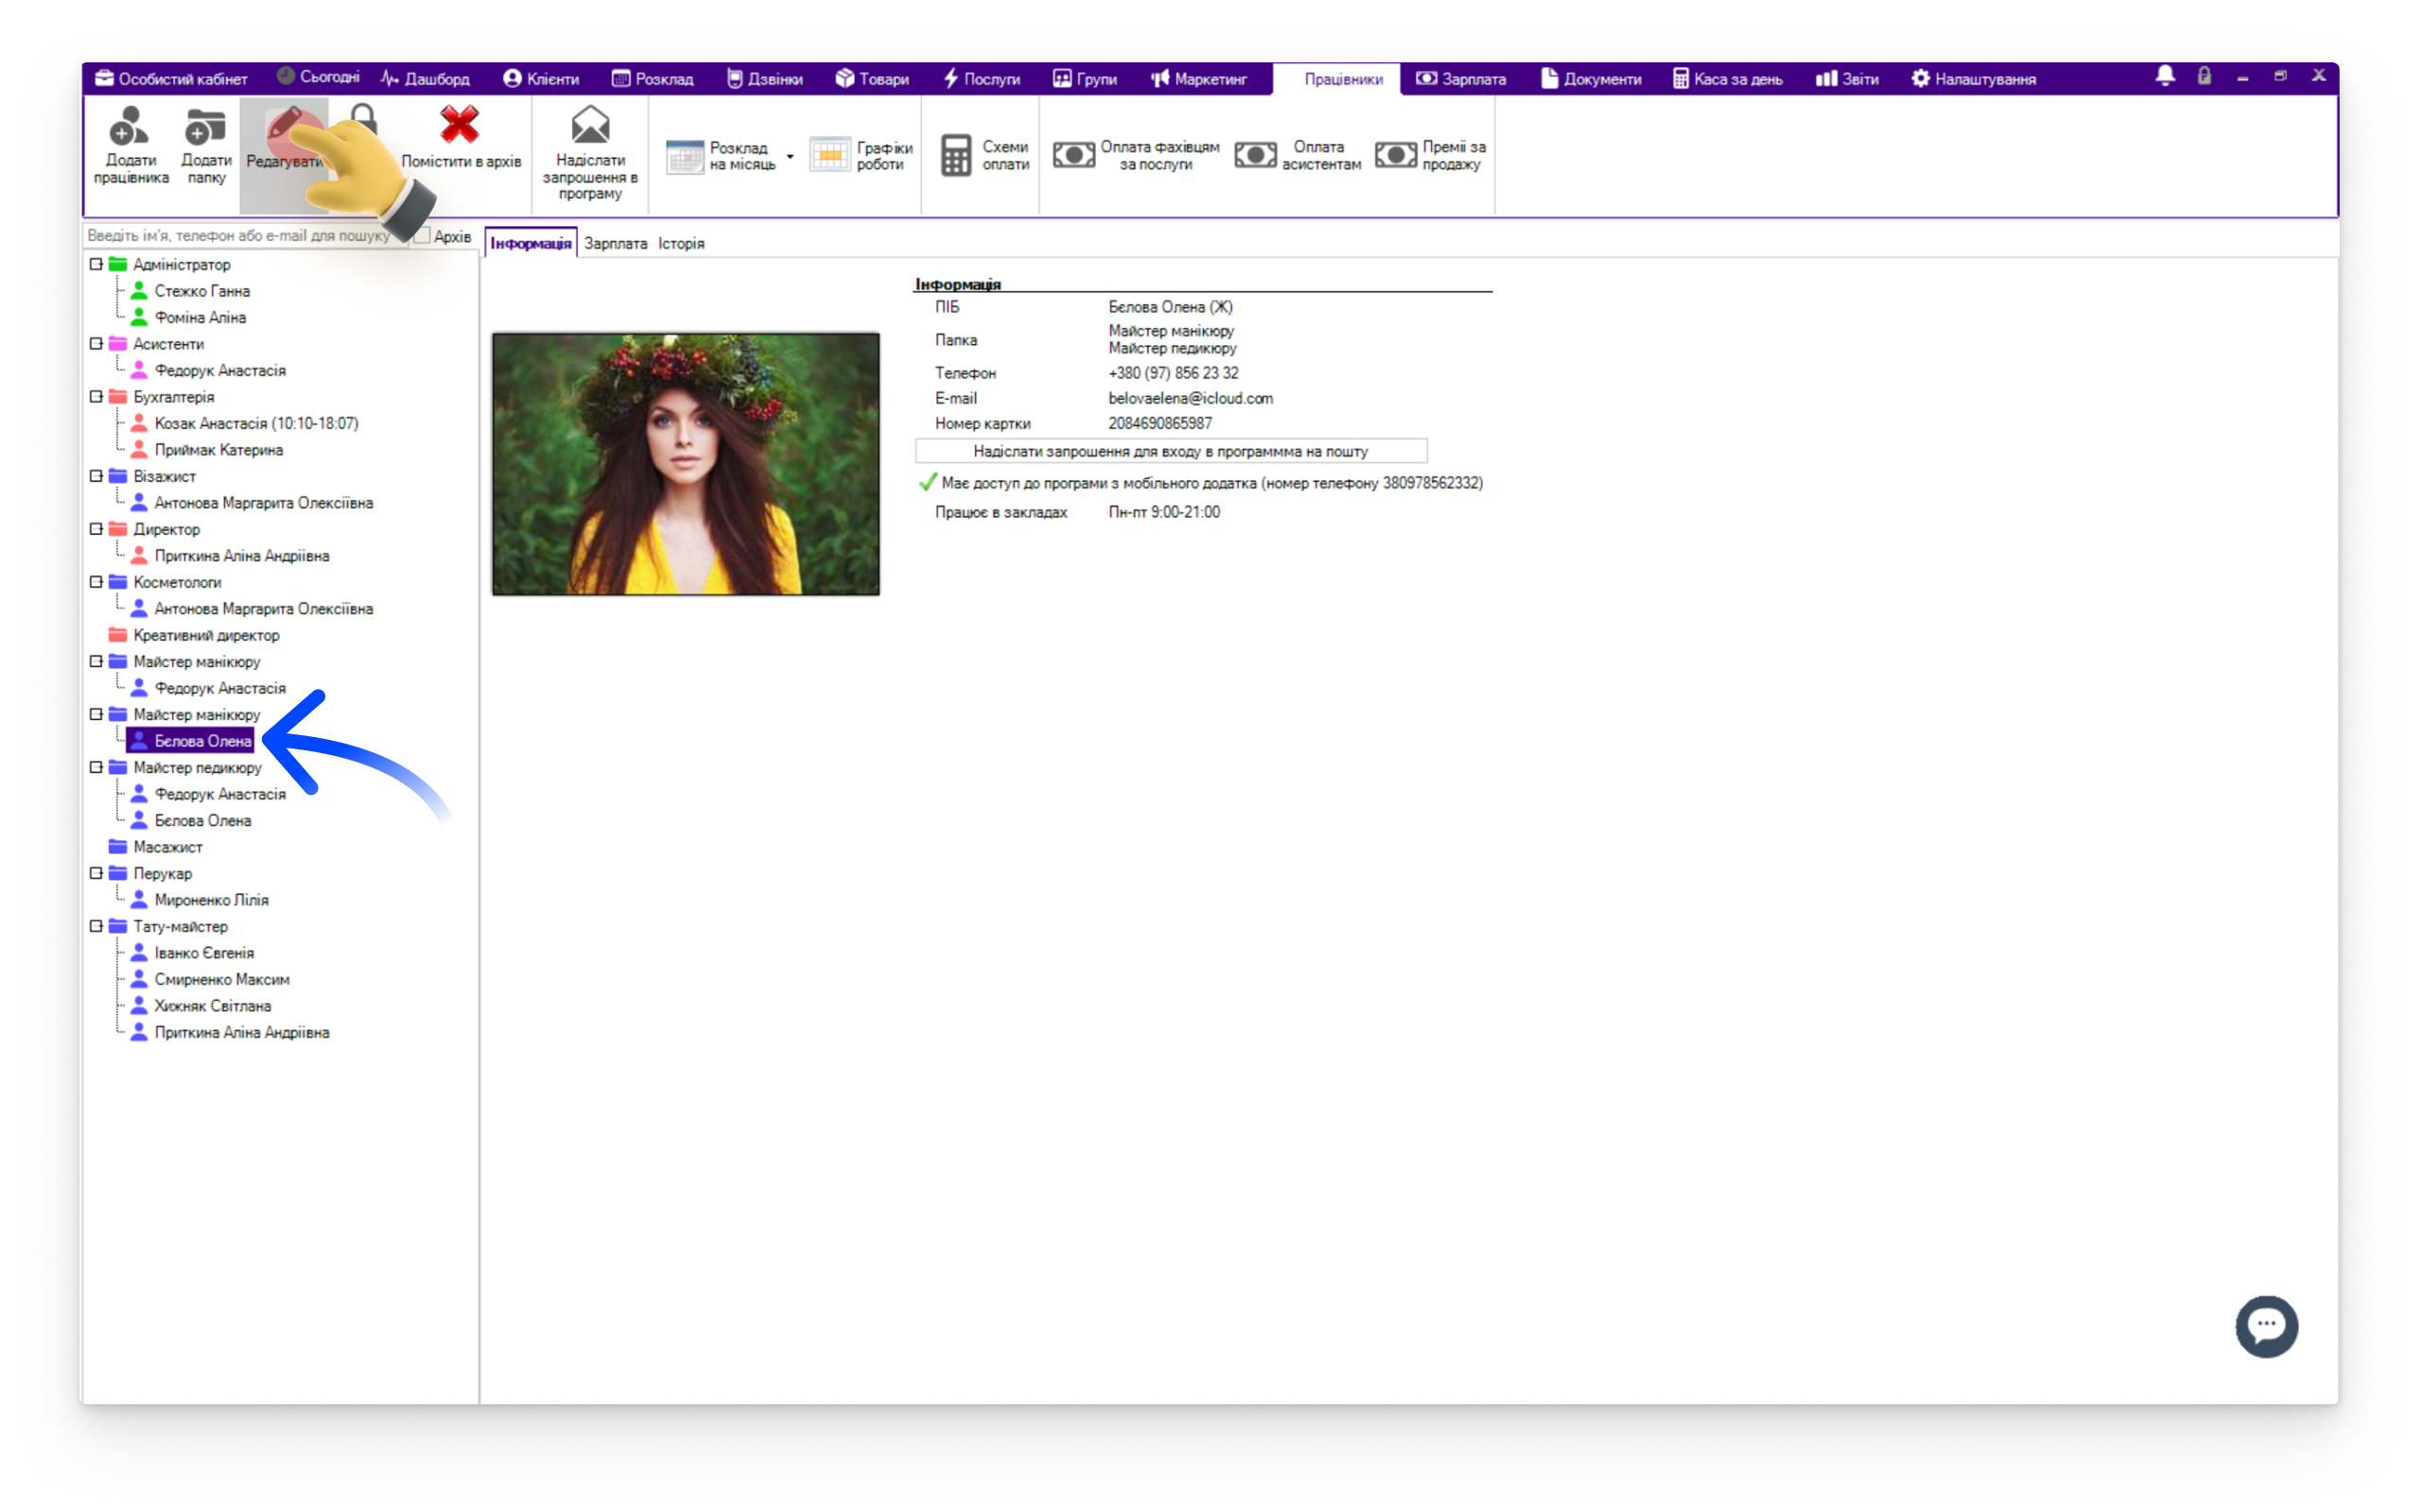The height and width of the screenshot is (1512, 2421).
Task: Click the Send invitation envelope icon
Action: (590, 126)
